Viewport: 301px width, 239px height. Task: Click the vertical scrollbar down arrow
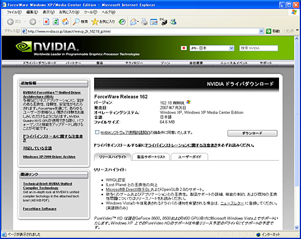(x=297, y=228)
